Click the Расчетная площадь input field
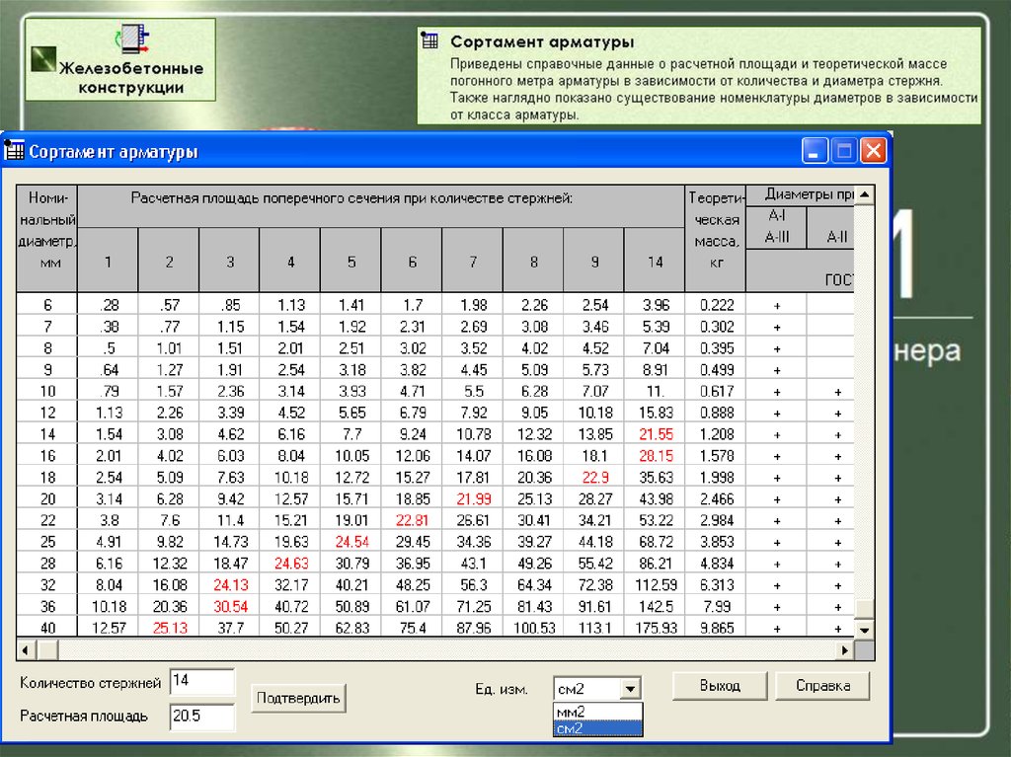The image size is (1011, 757). coord(202,717)
